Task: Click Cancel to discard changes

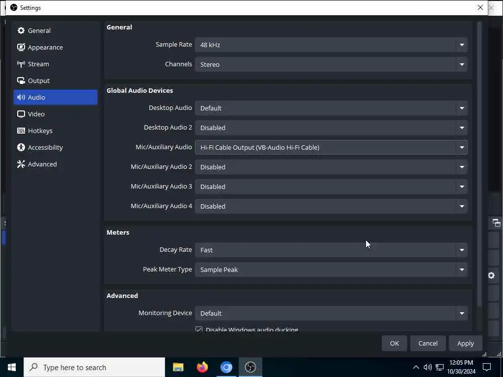Action: pos(428,343)
